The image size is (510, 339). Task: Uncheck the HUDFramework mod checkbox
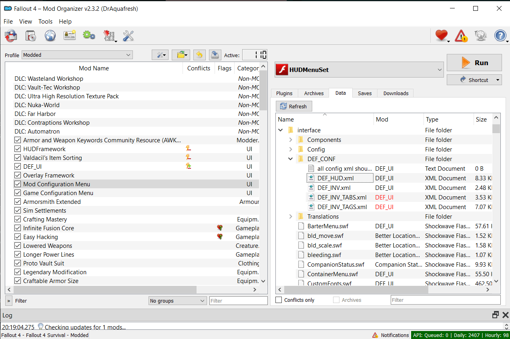(x=18, y=149)
